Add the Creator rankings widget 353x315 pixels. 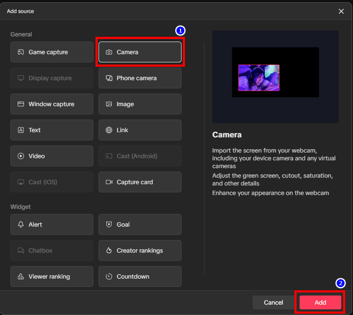[x=140, y=250]
